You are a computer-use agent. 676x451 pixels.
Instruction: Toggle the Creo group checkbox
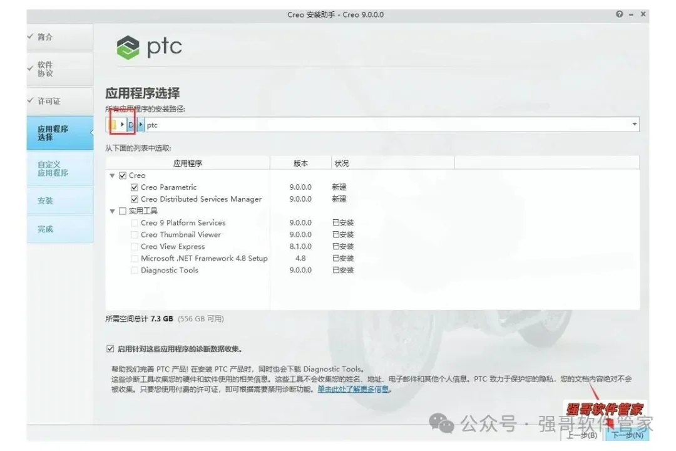pos(123,175)
